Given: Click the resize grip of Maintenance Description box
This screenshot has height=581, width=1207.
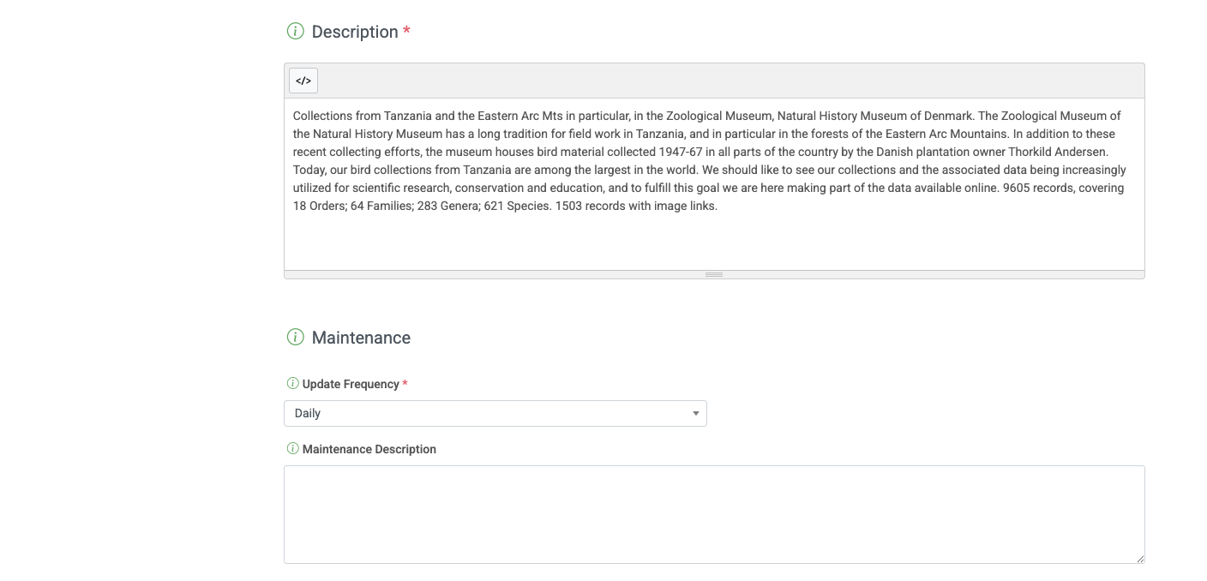Looking at the screenshot, I should point(1140,558).
